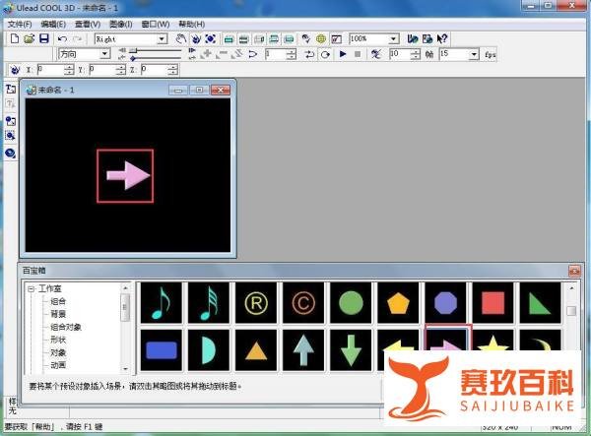Click the Insert Geometric Object sphere icon

[x=11, y=154]
